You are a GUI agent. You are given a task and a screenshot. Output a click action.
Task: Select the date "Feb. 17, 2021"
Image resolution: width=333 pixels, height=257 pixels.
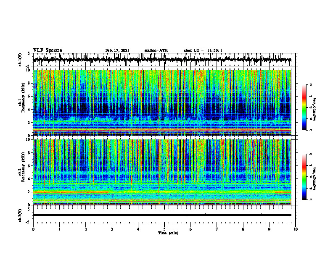(x=117, y=50)
